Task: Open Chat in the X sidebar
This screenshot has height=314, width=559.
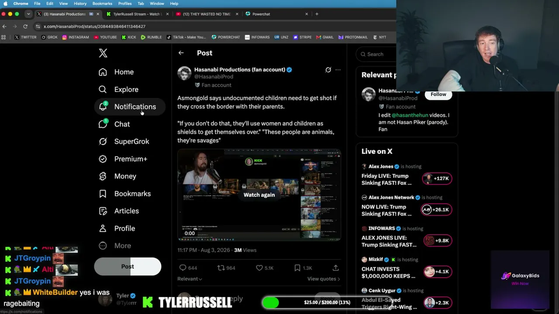Action: (114, 124)
